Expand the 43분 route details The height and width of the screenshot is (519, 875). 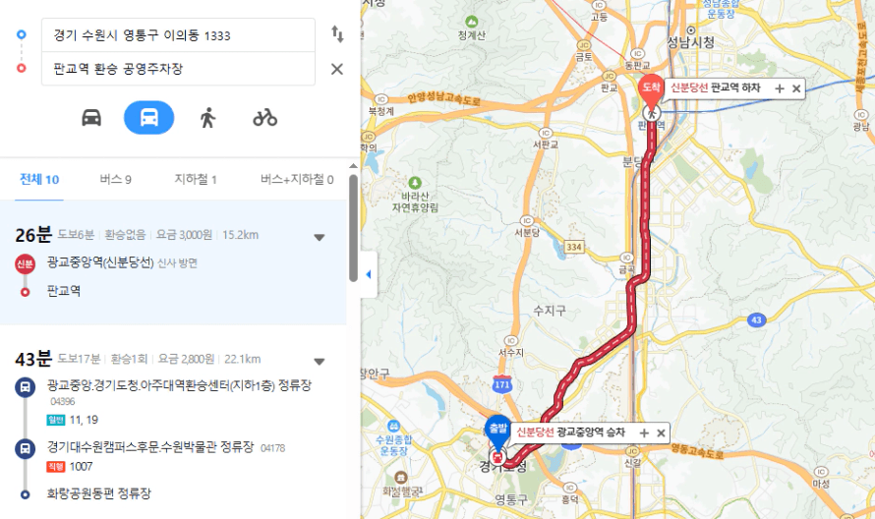point(320,362)
